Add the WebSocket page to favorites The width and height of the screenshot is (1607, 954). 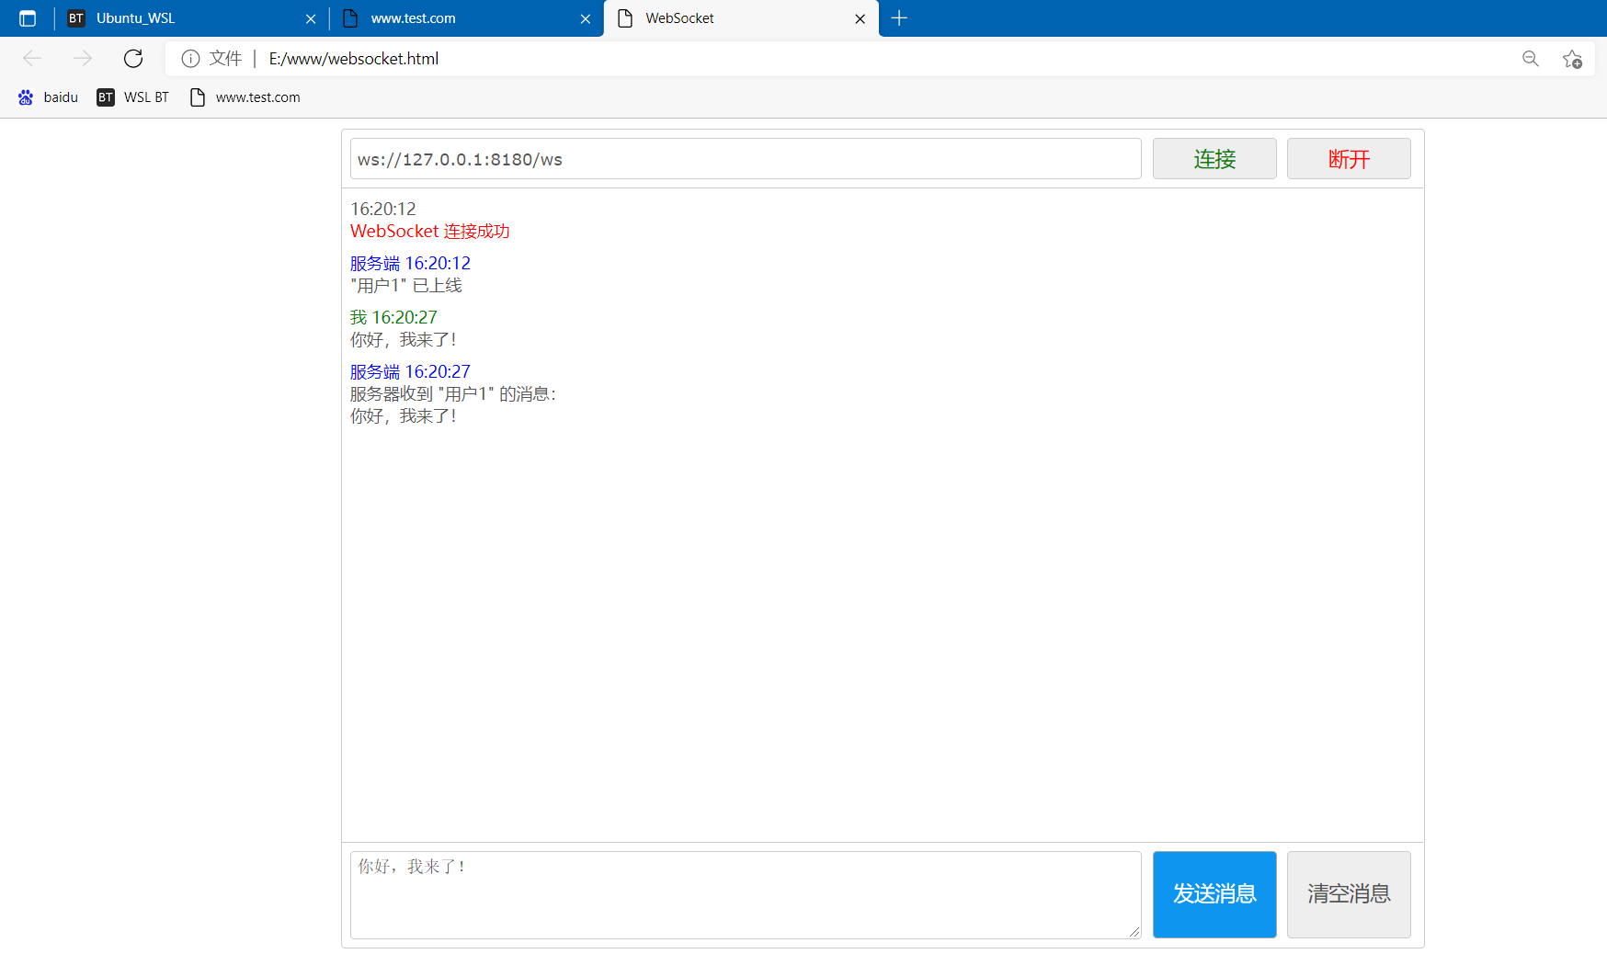tap(1573, 58)
